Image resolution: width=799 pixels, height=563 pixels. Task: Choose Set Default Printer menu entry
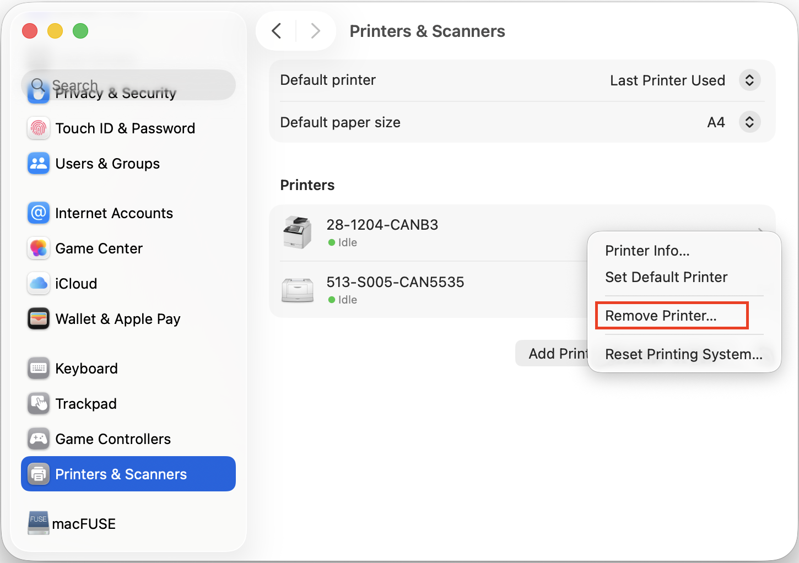[666, 277]
